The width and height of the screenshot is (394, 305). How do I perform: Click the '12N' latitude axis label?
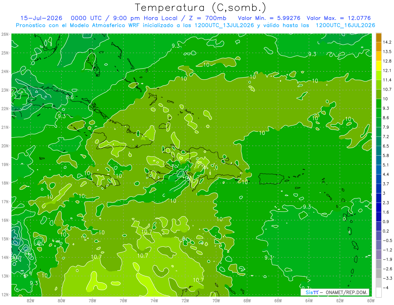(x=5, y=294)
